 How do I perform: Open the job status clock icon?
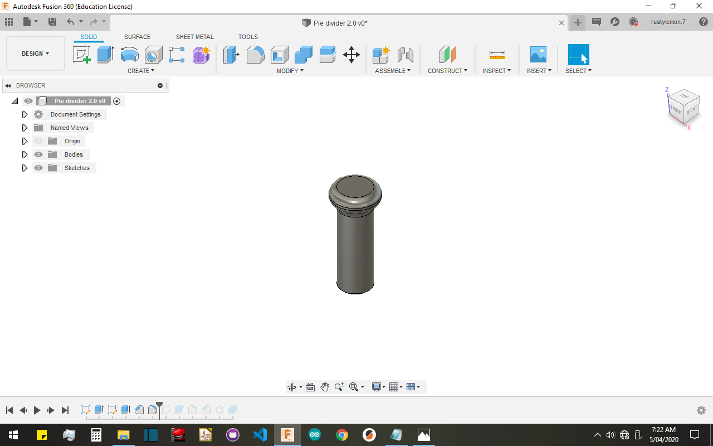[633, 22]
